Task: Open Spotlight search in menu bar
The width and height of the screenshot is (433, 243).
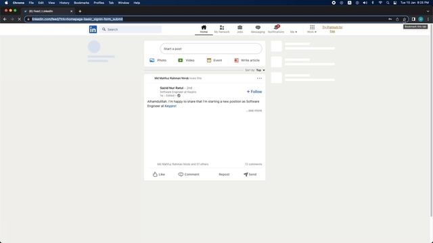Action: pyautogui.click(x=388, y=3)
